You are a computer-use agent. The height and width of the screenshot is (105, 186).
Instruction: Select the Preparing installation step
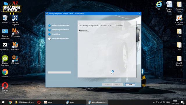point(60,30)
